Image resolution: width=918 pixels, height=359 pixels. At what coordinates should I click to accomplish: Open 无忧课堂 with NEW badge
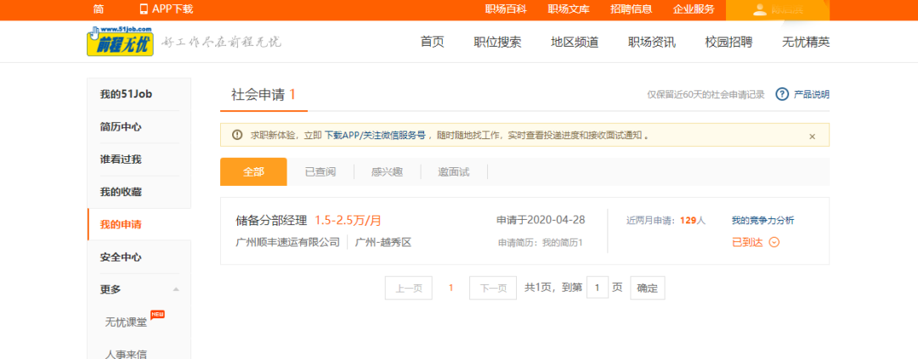click(x=126, y=323)
